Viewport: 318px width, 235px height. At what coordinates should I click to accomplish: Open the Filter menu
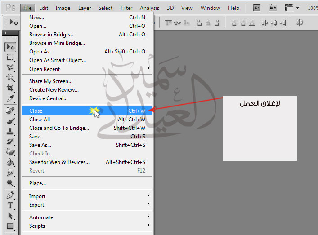point(126,8)
